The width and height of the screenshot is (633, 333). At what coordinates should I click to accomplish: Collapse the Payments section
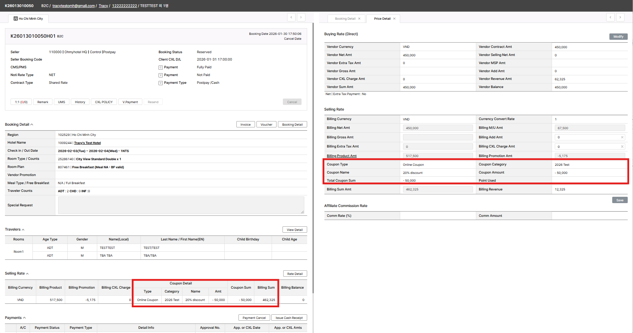coord(24,318)
